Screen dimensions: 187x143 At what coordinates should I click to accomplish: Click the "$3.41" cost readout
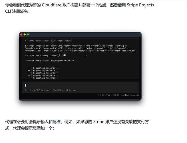coord(116,95)
